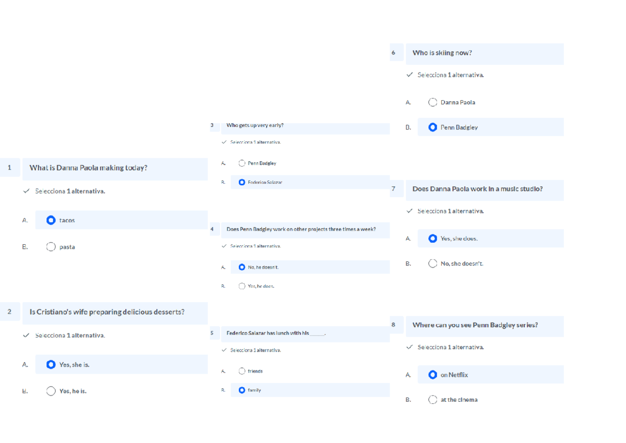Select 'Yes, she is.' for question 2
Viewport: 626px width, 443px height.
tap(51, 365)
